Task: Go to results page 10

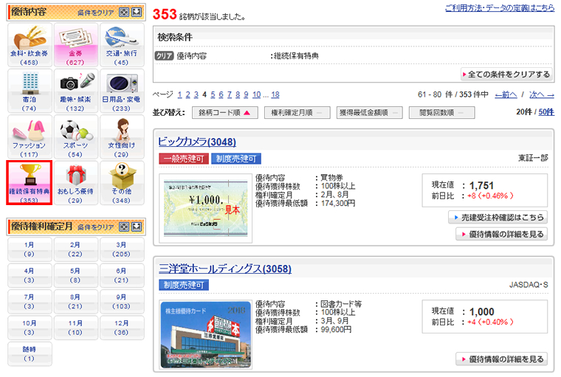Action: click(257, 94)
